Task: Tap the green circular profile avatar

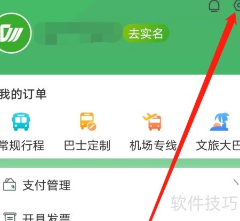Action: (x=14, y=33)
